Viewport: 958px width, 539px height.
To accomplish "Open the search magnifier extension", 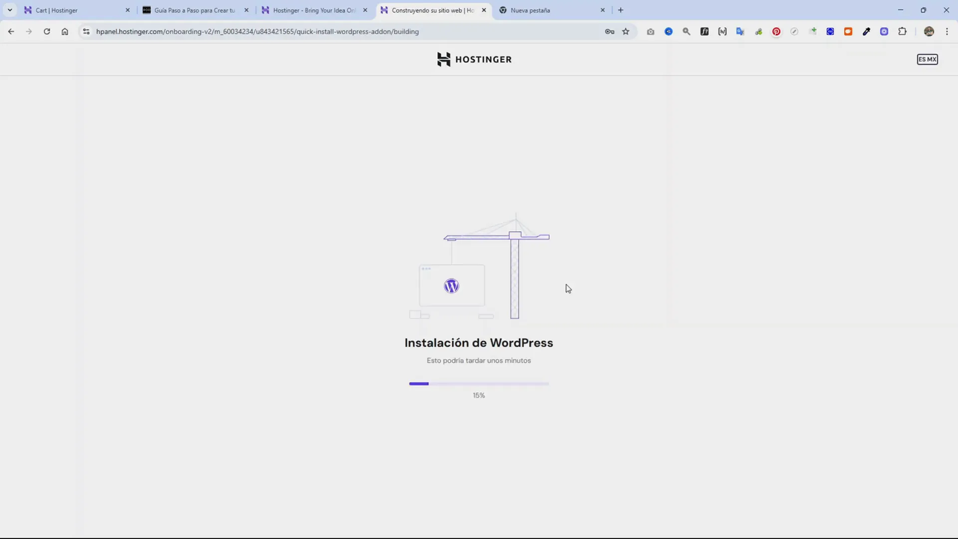I will [x=686, y=31].
